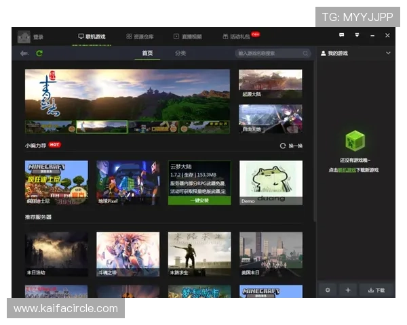Open settings with the gear icon
Viewport: 407px width, 325px height.
click(327, 290)
